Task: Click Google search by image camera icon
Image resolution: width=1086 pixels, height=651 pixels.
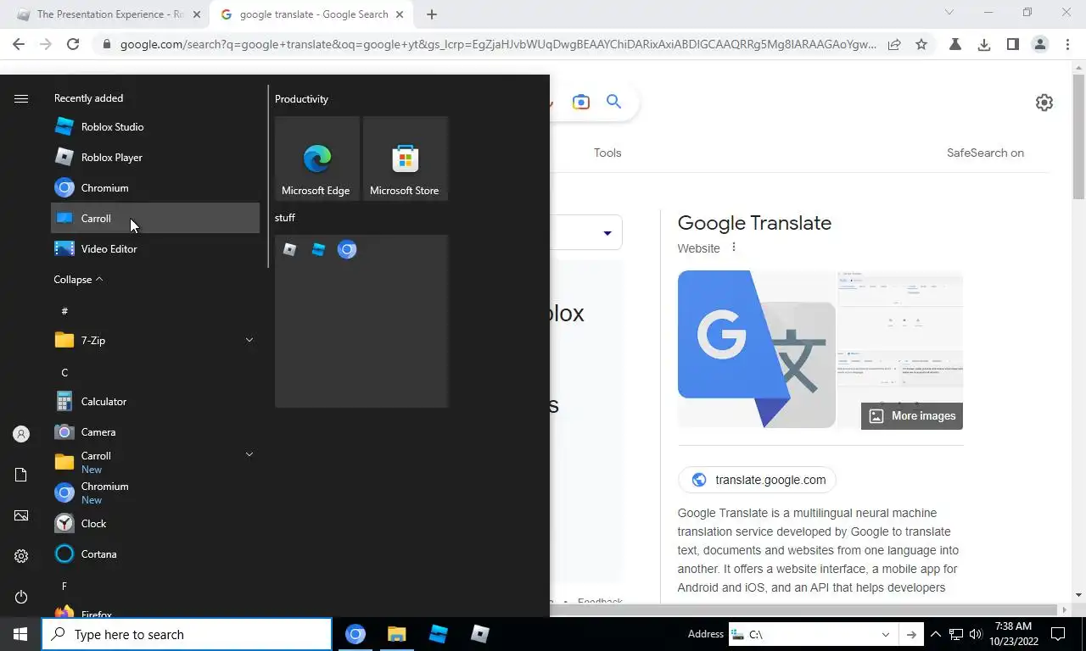Action: pyautogui.click(x=581, y=103)
